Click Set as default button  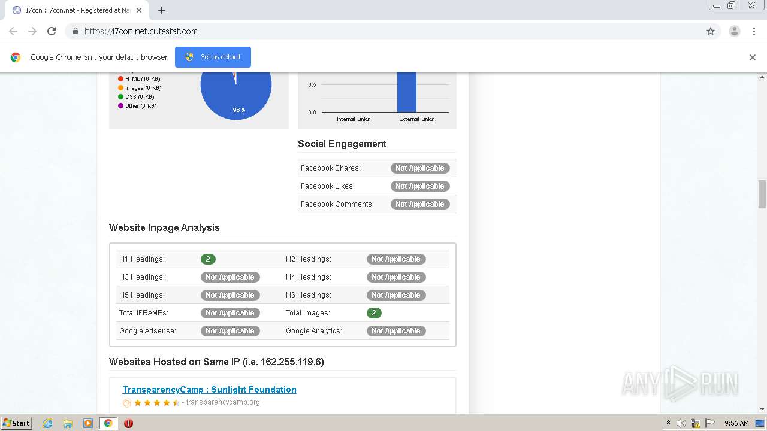[213, 57]
